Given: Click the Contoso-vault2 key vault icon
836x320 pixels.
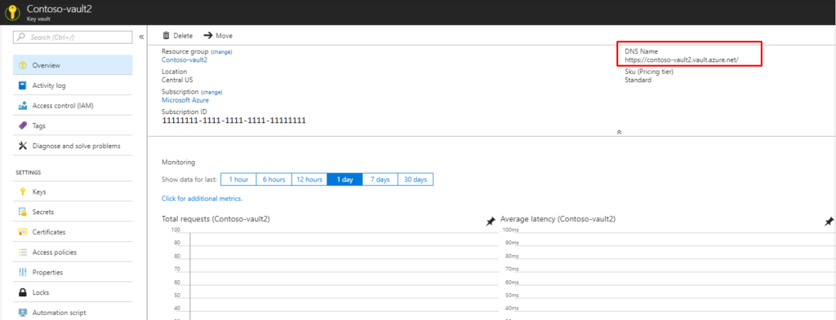Looking at the screenshot, I should click(x=12, y=12).
